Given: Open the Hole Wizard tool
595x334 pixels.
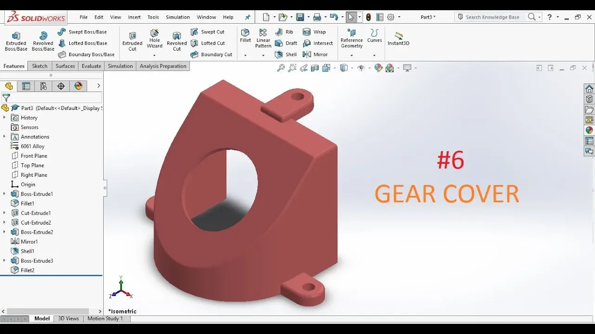Looking at the screenshot, I should [154, 39].
